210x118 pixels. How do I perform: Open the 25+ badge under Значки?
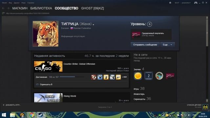tap(170, 76)
